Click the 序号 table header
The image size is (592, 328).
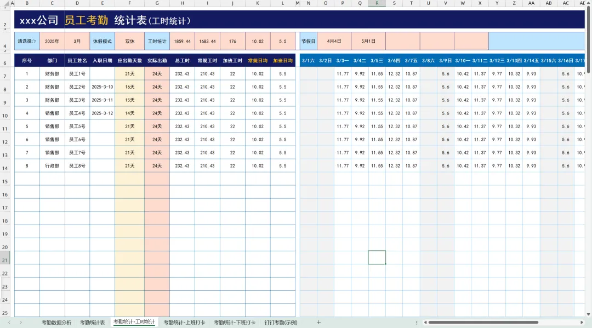point(27,60)
